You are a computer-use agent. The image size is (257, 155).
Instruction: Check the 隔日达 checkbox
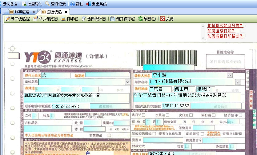[x=214, y=115]
